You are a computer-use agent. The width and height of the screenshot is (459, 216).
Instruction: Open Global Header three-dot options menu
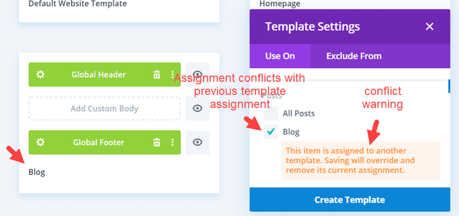click(x=172, y=75)
